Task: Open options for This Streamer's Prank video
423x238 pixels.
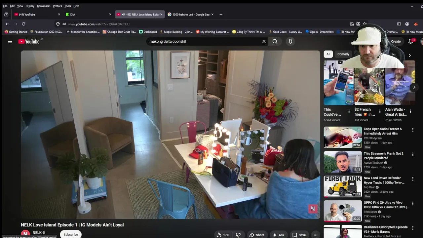Action: (x=412, y=154)
